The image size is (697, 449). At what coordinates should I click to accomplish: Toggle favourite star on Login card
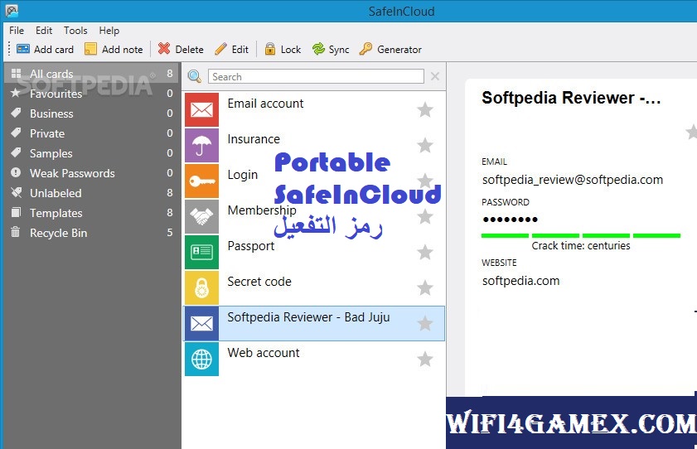pyautogui.click(x=425, y=181)
